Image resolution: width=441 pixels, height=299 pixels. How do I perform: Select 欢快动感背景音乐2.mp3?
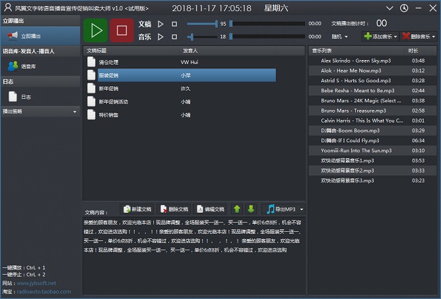point(372,171)
